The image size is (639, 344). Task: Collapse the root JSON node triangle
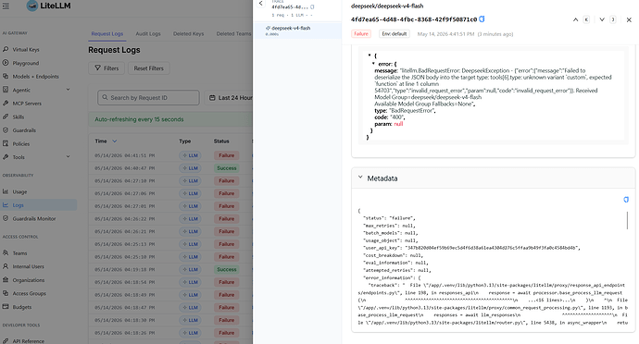click(370, 55)
